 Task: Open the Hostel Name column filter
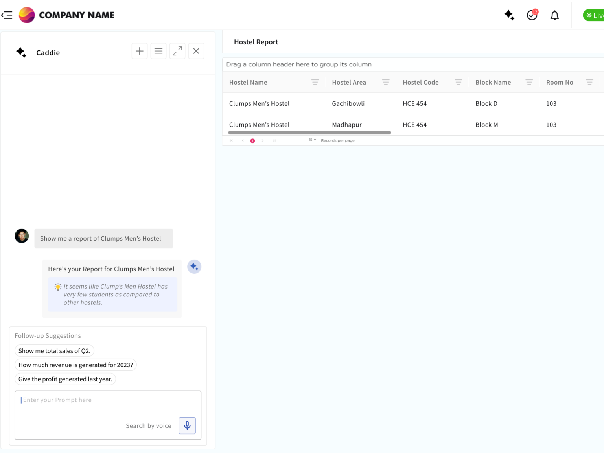point(315,82)
